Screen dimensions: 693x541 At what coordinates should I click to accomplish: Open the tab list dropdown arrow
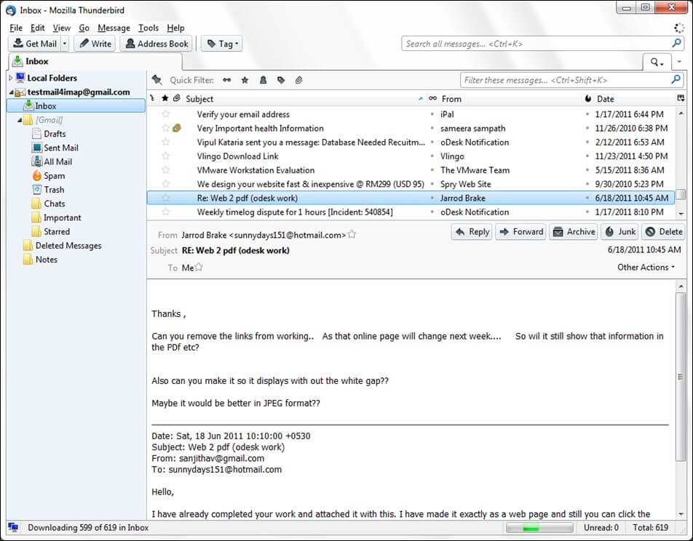(679, 62)
